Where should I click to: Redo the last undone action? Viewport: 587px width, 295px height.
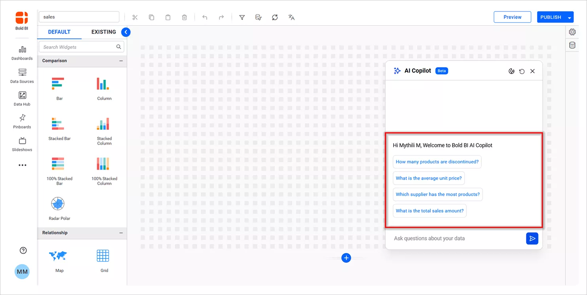tap(221, 17)
